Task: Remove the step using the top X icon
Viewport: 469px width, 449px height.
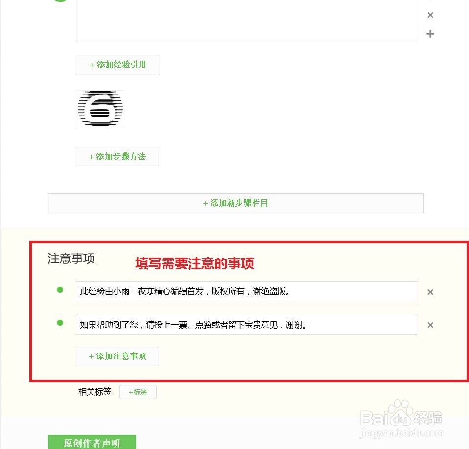Action: pos(430,15)
